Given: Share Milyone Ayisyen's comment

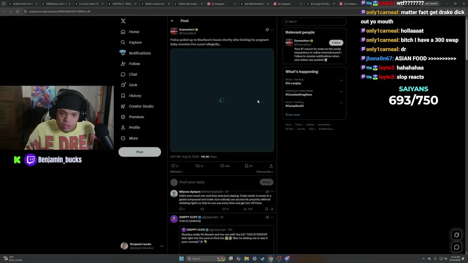Looking at the screenshot, I should (272, 209).
